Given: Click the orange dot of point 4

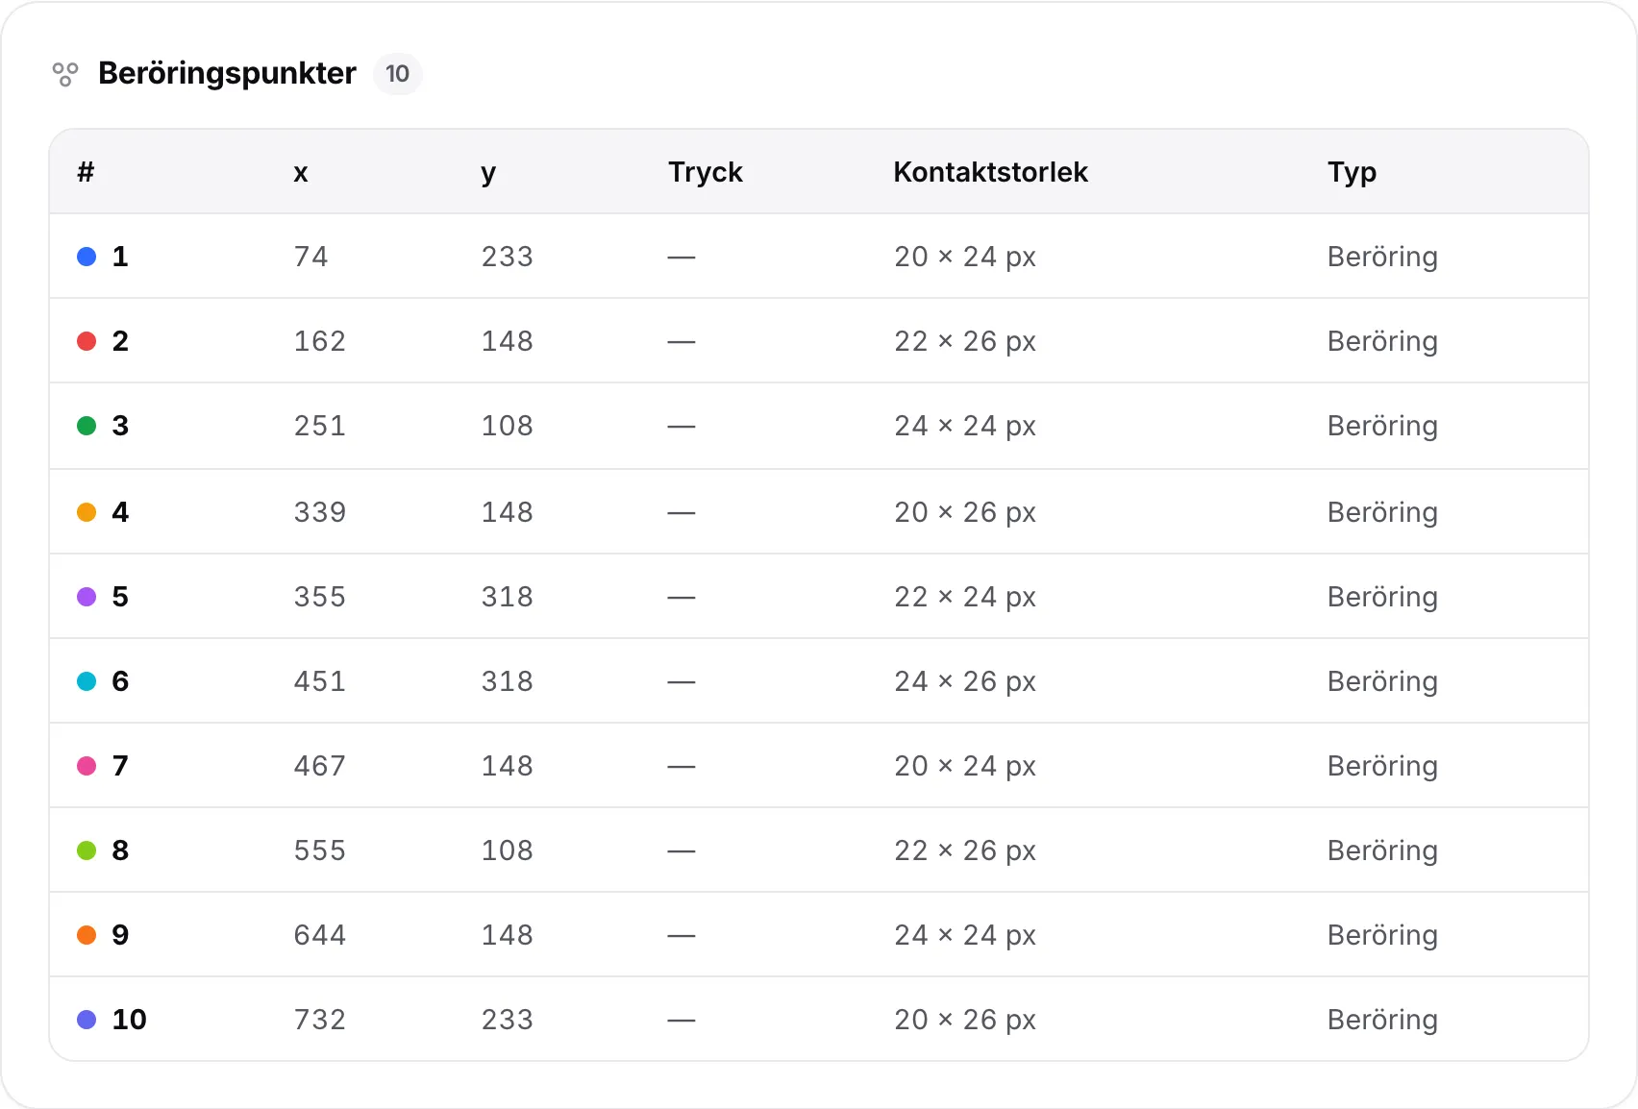Looking at the screenshot, I should click(87, 512).
